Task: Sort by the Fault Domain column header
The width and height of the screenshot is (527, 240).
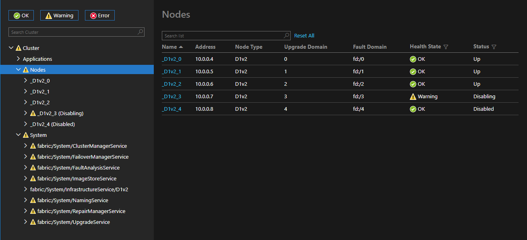Action: (370, 47)
